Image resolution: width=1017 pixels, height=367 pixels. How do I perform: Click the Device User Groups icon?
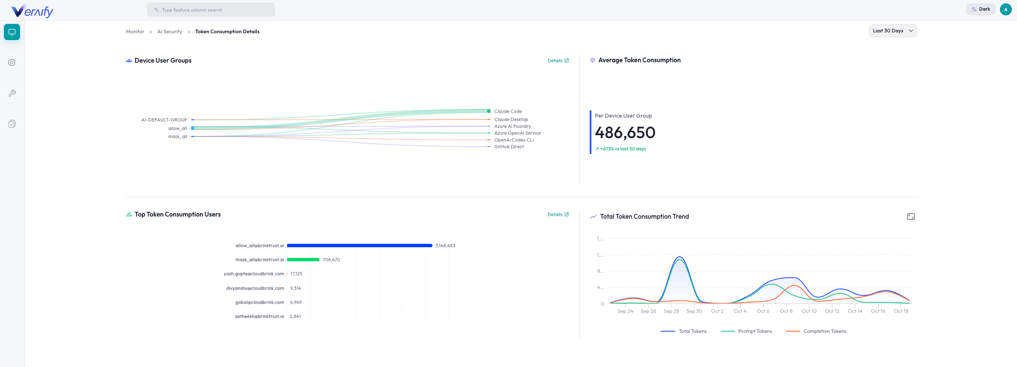(129, 61)
